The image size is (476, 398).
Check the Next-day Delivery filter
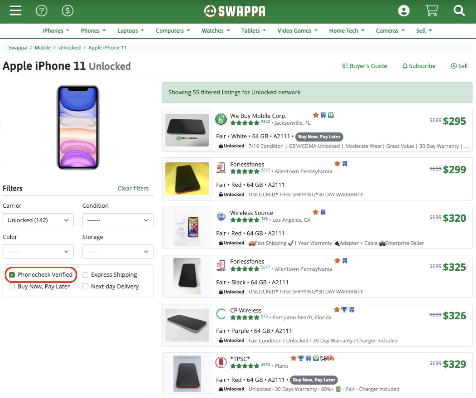point(86,287)
